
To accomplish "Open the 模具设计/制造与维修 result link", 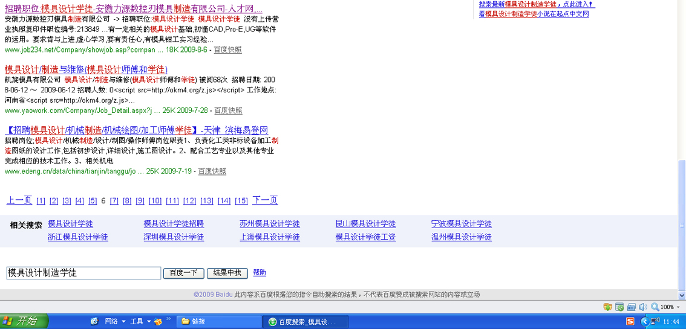I will (x=86, y=69).
